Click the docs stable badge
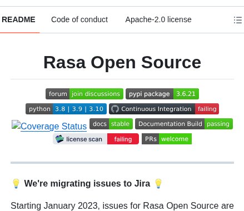The height and width of the screenshot is (211, 244). point(111,124)
